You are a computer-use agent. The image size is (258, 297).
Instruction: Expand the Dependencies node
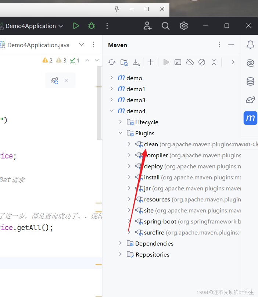pyautogui.click(x=121, y=243)
